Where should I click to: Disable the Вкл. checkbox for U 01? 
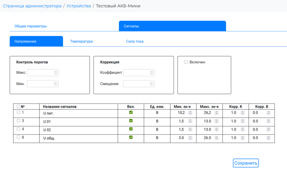tap(131, 121)
